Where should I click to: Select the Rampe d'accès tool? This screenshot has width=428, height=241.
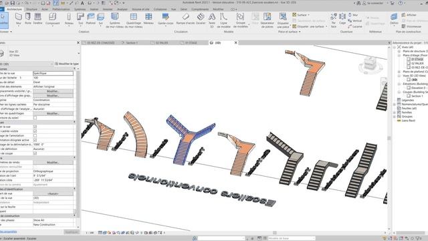(x=185, y=19)
